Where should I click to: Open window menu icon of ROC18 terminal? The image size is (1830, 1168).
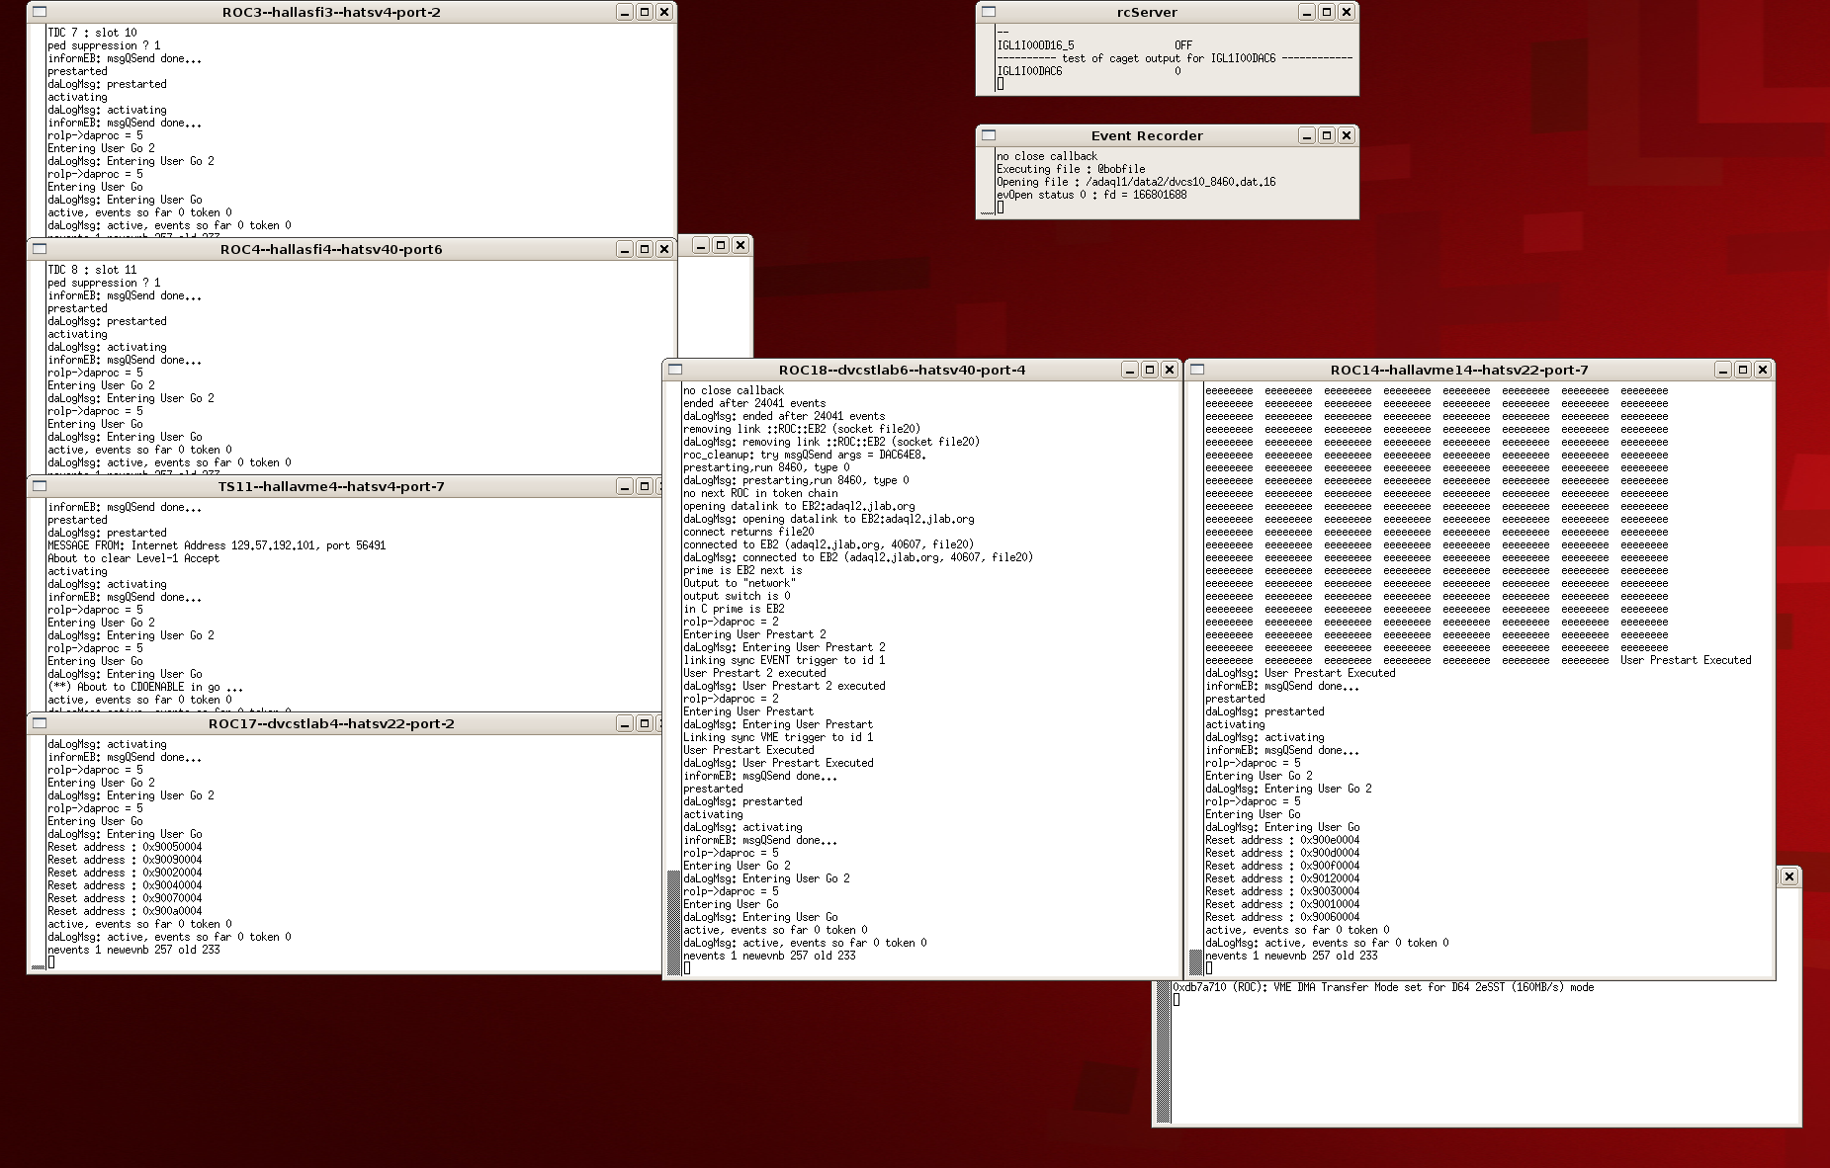pos(675,370)
